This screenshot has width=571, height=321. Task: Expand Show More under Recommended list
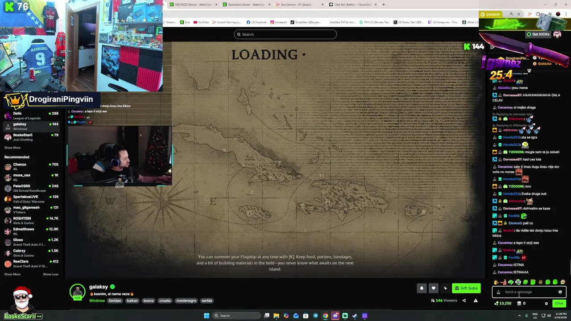point(12,274)
